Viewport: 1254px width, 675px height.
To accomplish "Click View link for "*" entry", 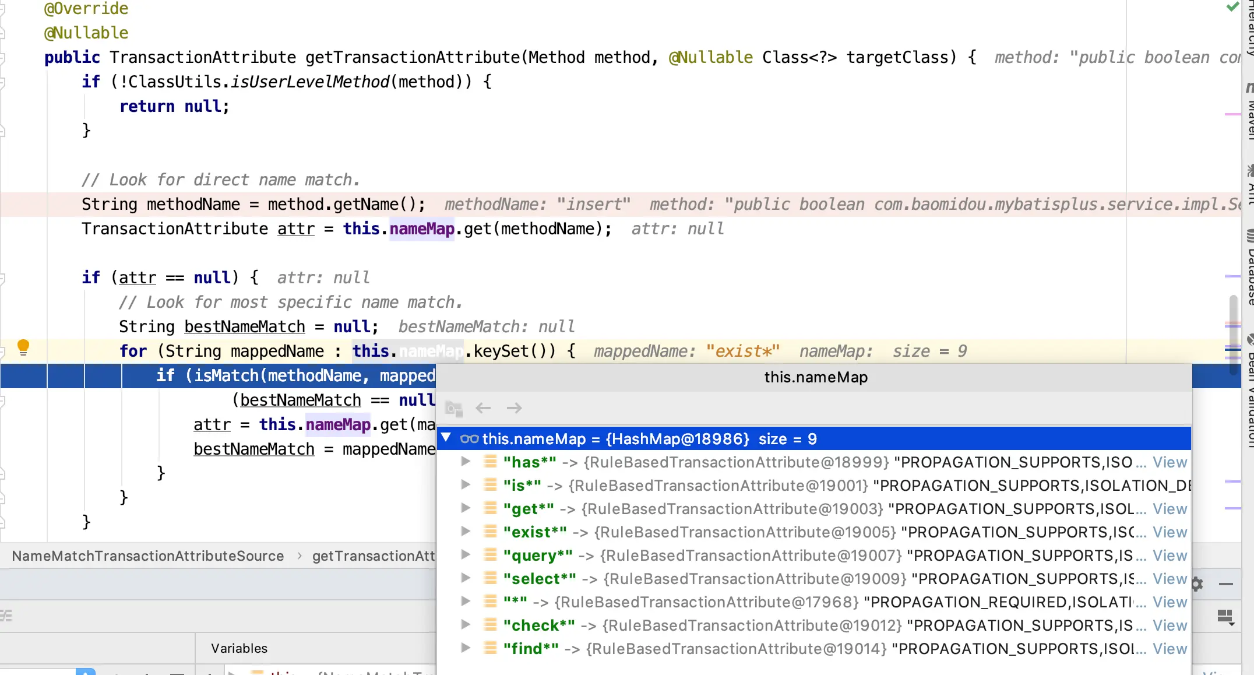I will click(1170, 602).
